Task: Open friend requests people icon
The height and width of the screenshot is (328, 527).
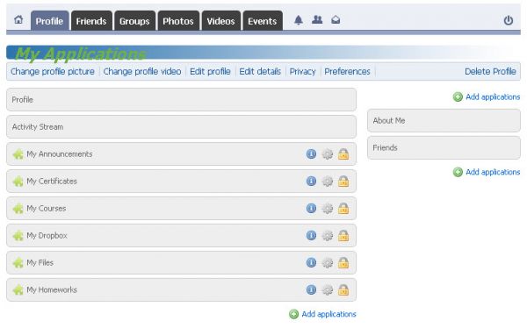Action: 317,20
